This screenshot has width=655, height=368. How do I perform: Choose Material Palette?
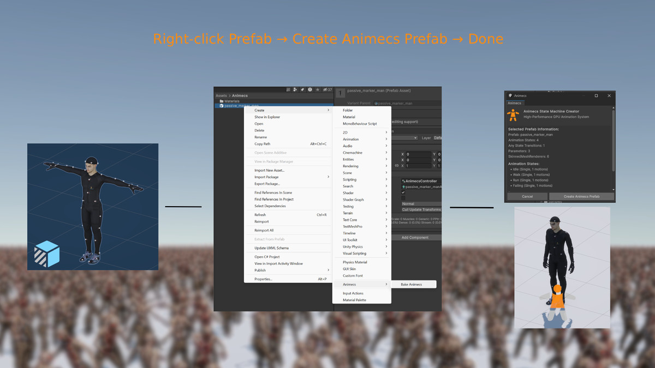362,300
